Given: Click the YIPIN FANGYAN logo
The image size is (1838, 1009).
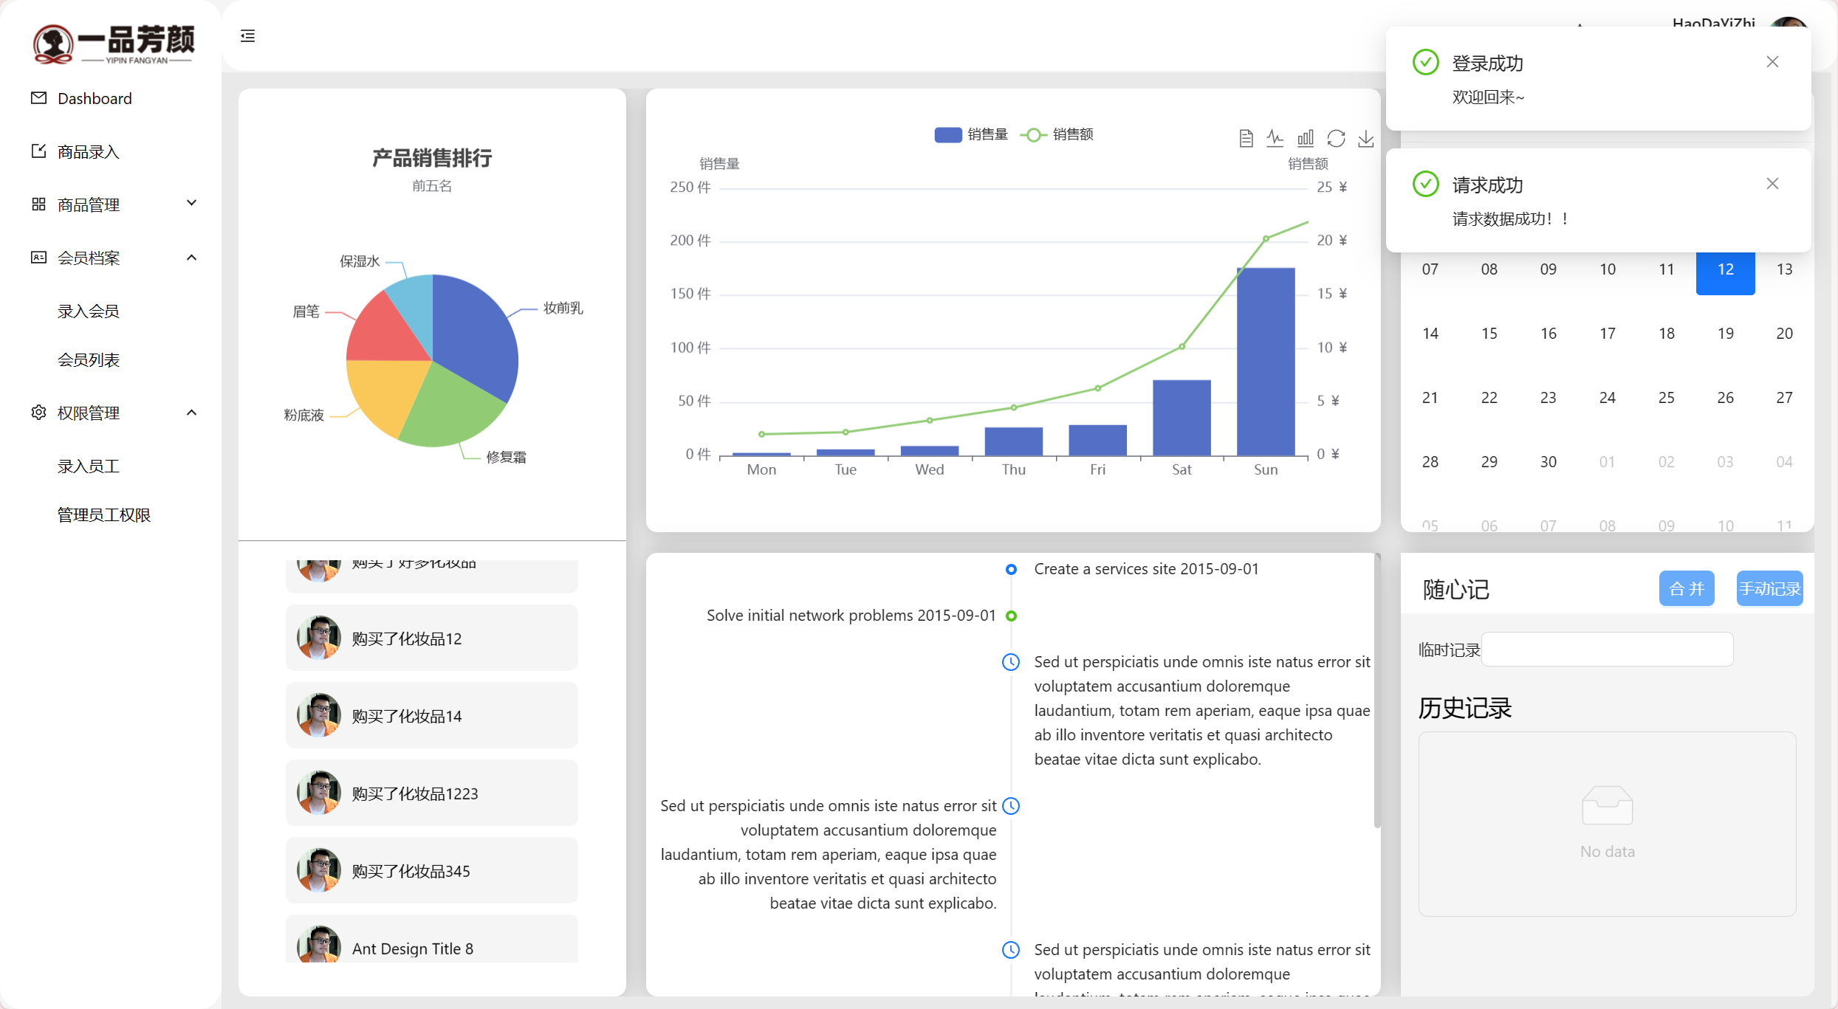Looking at the screenshot, I should pyautogui.click(x=113, y=44).
